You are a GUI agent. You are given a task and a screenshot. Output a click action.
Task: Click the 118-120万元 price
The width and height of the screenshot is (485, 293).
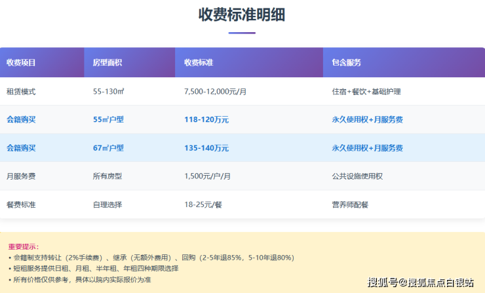(x=206, y=120)
